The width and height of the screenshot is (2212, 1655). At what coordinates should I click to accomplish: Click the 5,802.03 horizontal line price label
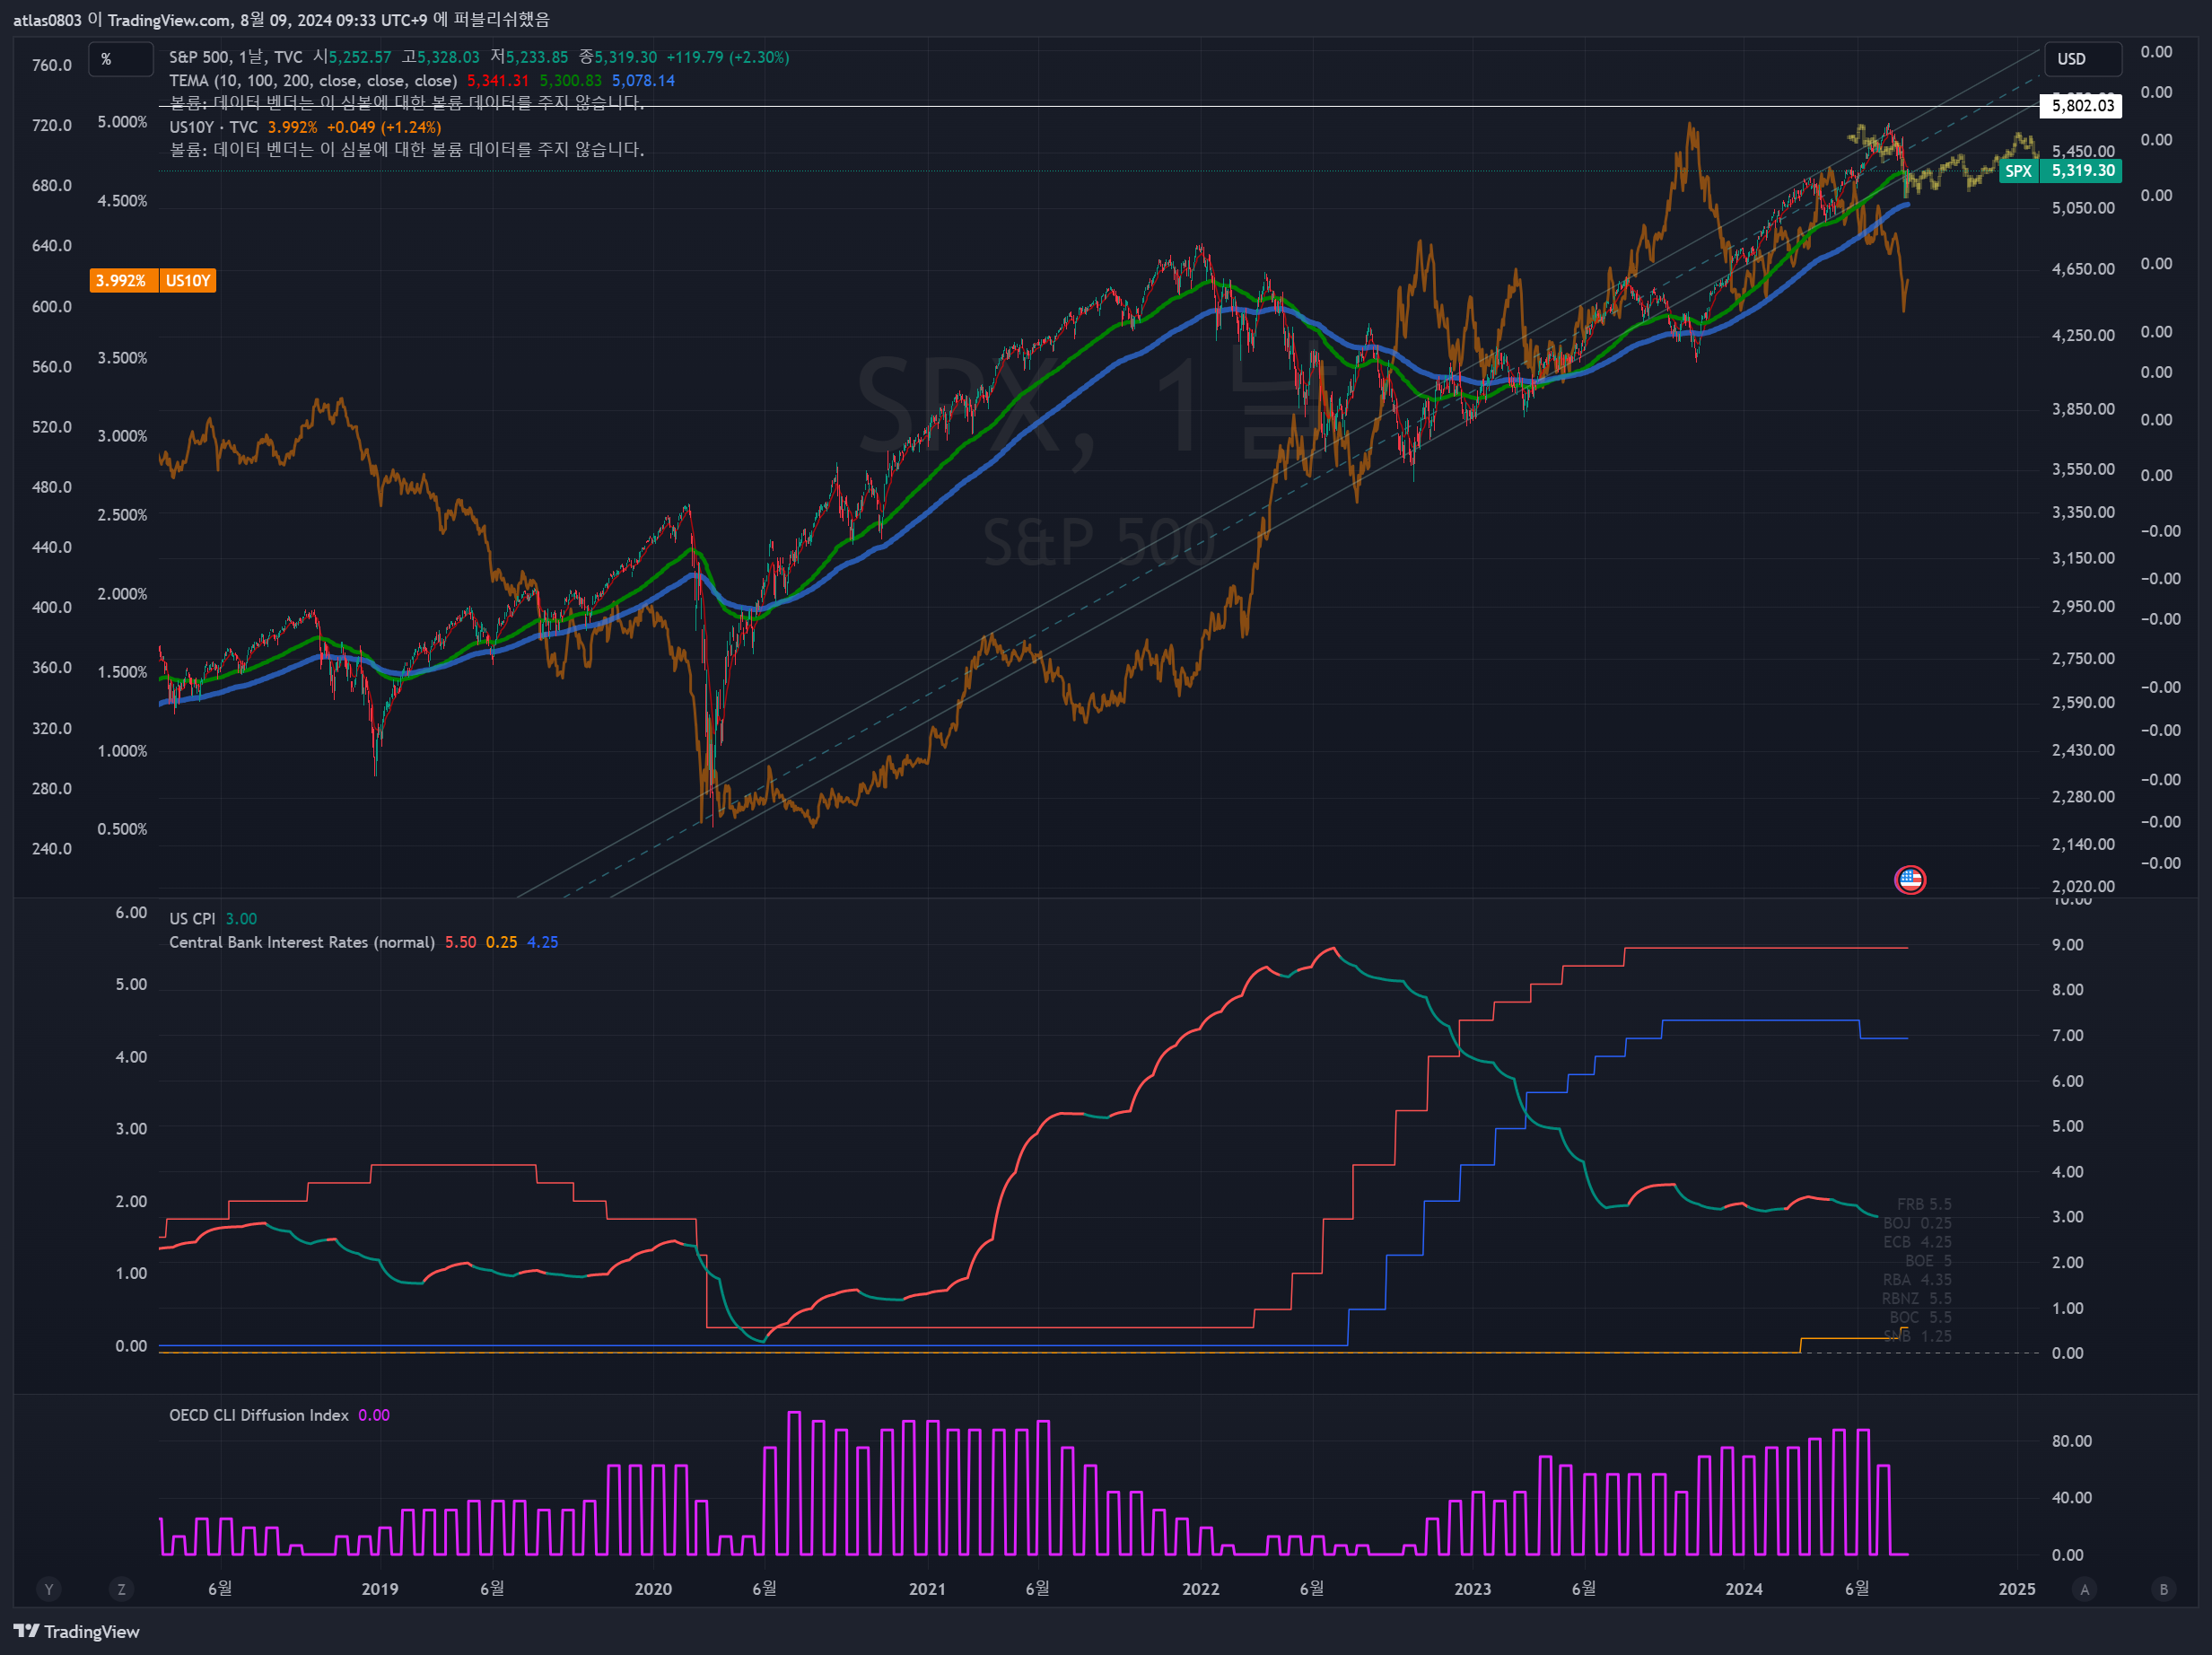(x=2081, y=106)
